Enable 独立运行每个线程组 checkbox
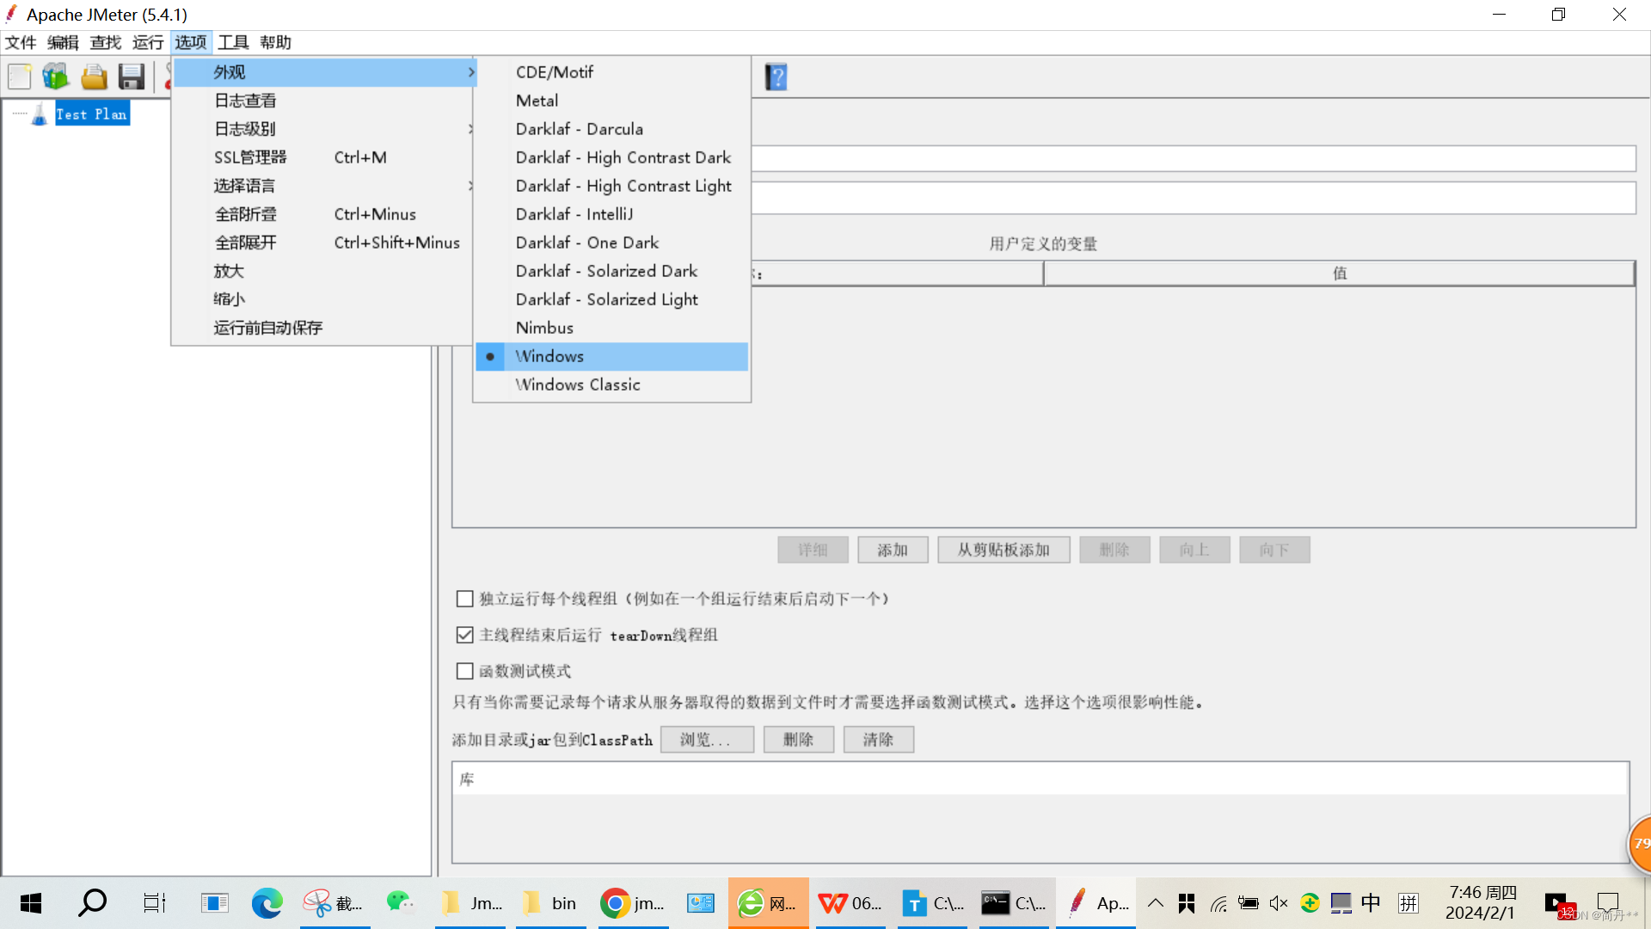1651x929 pixels. click(464, 599)
